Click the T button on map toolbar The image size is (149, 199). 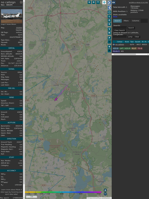click(98, 2)
